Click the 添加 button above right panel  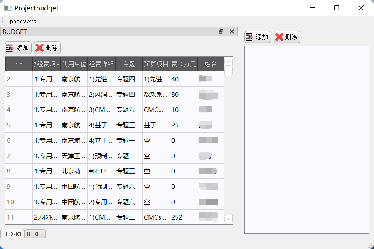(x=257, y=37)
